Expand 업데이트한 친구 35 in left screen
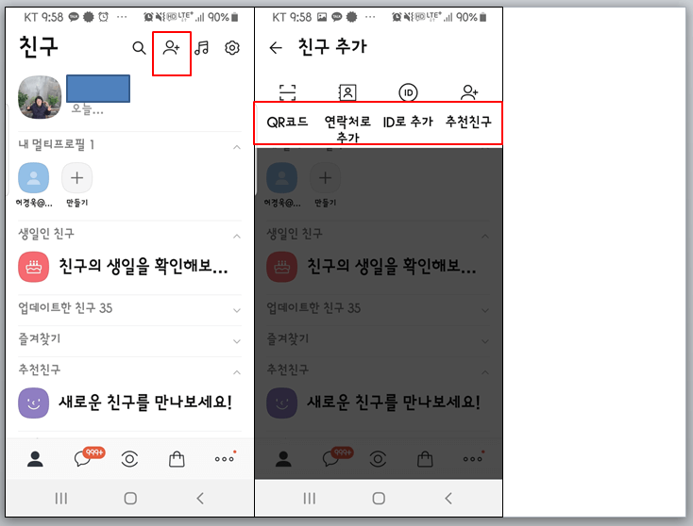693x526 pixels. [x=237, y=310]
